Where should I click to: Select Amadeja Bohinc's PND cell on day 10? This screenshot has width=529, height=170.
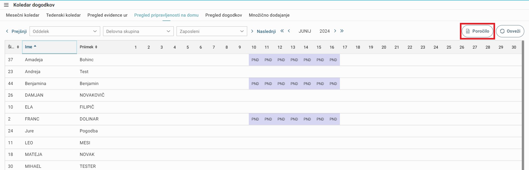[255, 60]
